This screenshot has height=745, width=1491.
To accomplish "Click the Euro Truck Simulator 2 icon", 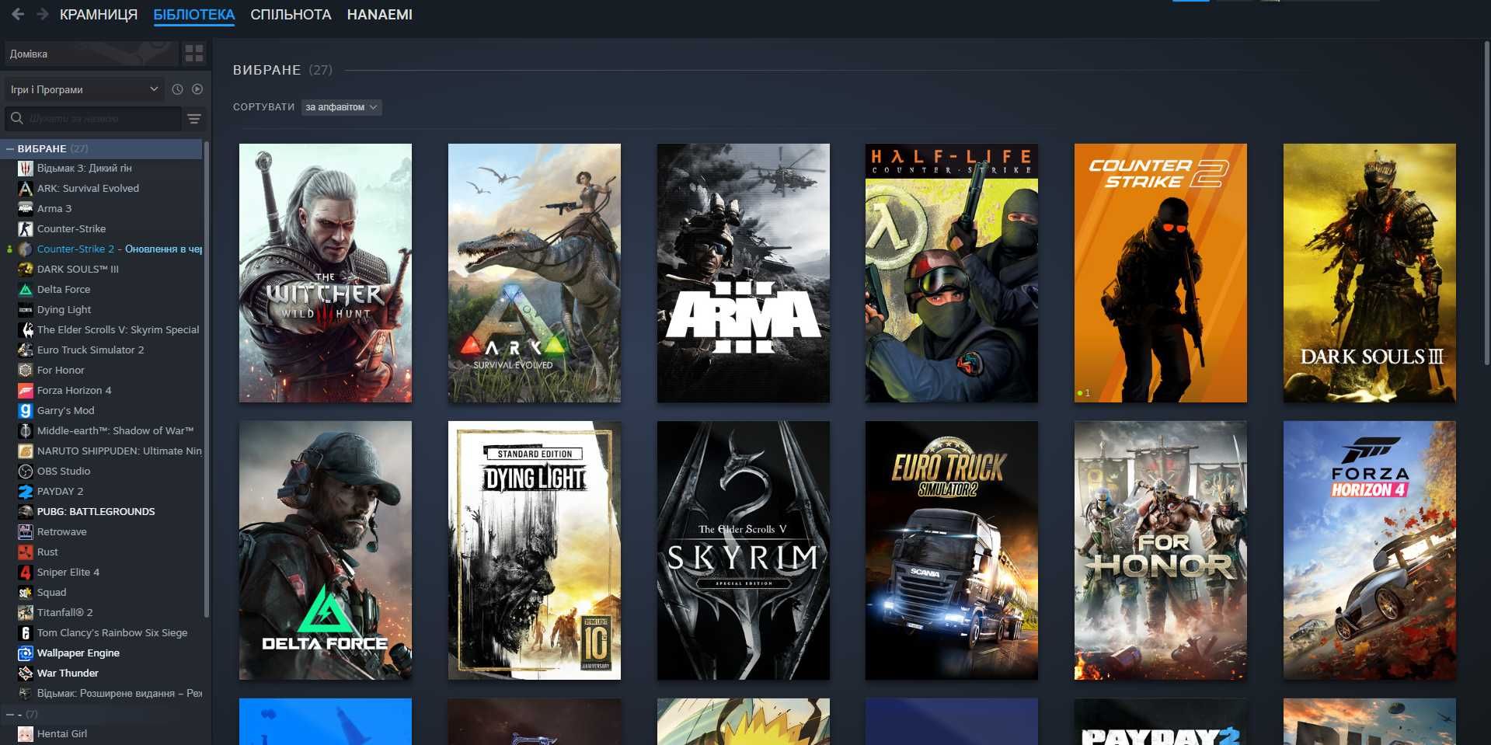I will 26,350.
